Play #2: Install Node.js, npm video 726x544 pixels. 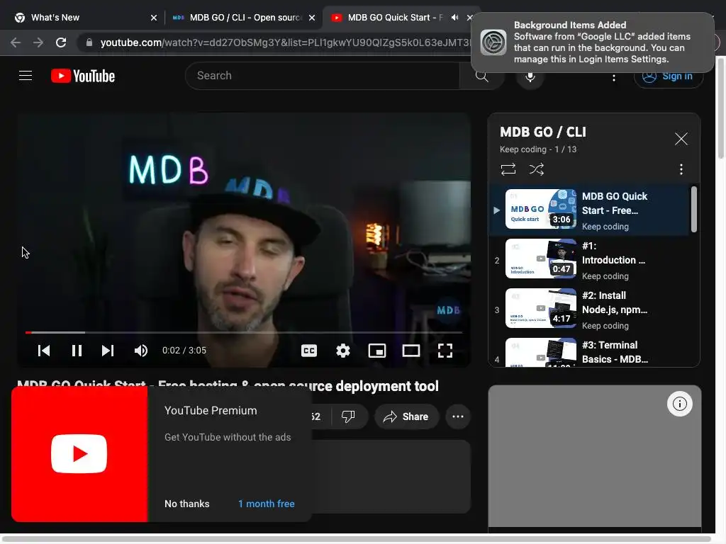click(589, 309)
